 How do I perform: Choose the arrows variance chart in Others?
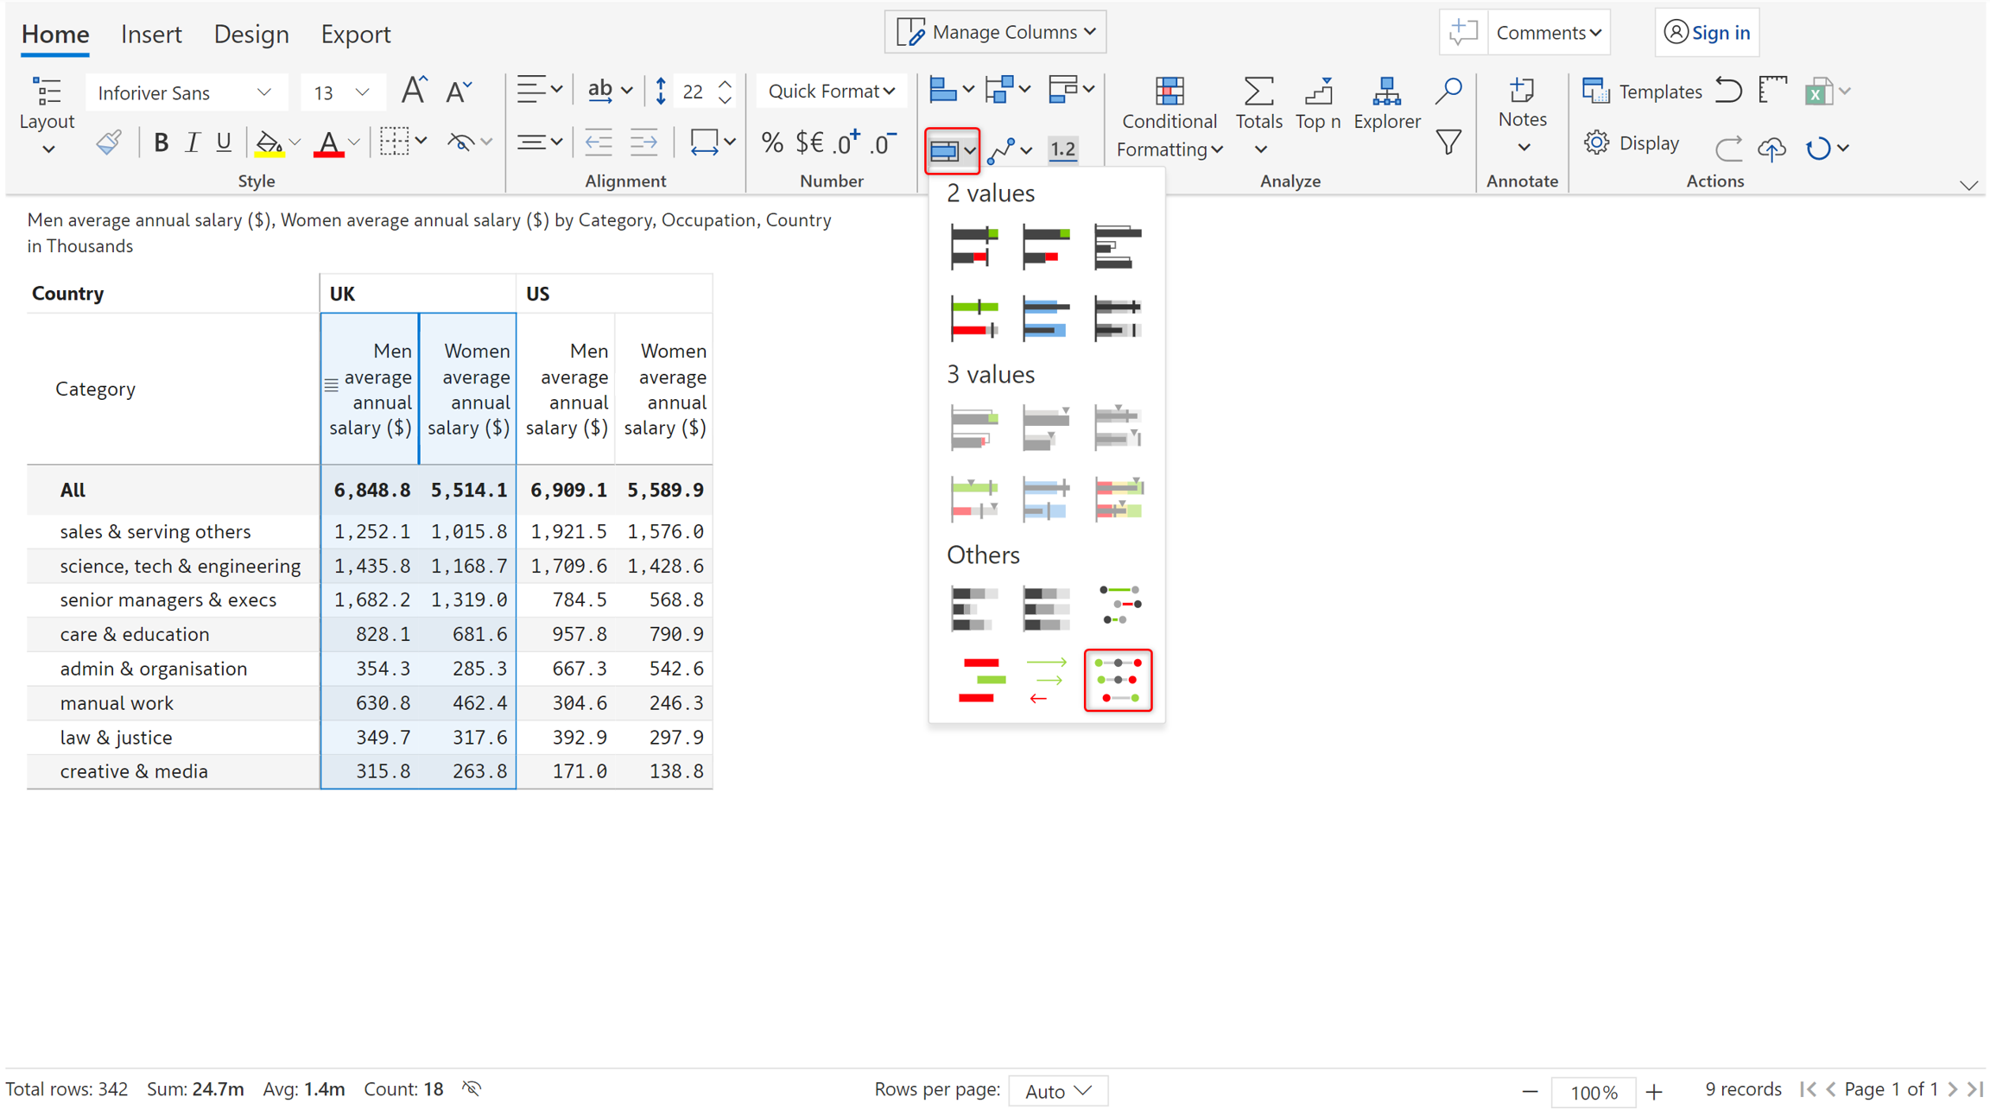(x=1047, y=680)
